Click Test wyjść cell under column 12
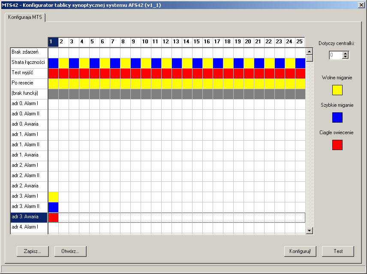This screenshot has width=367, height=274. [167, 73]
